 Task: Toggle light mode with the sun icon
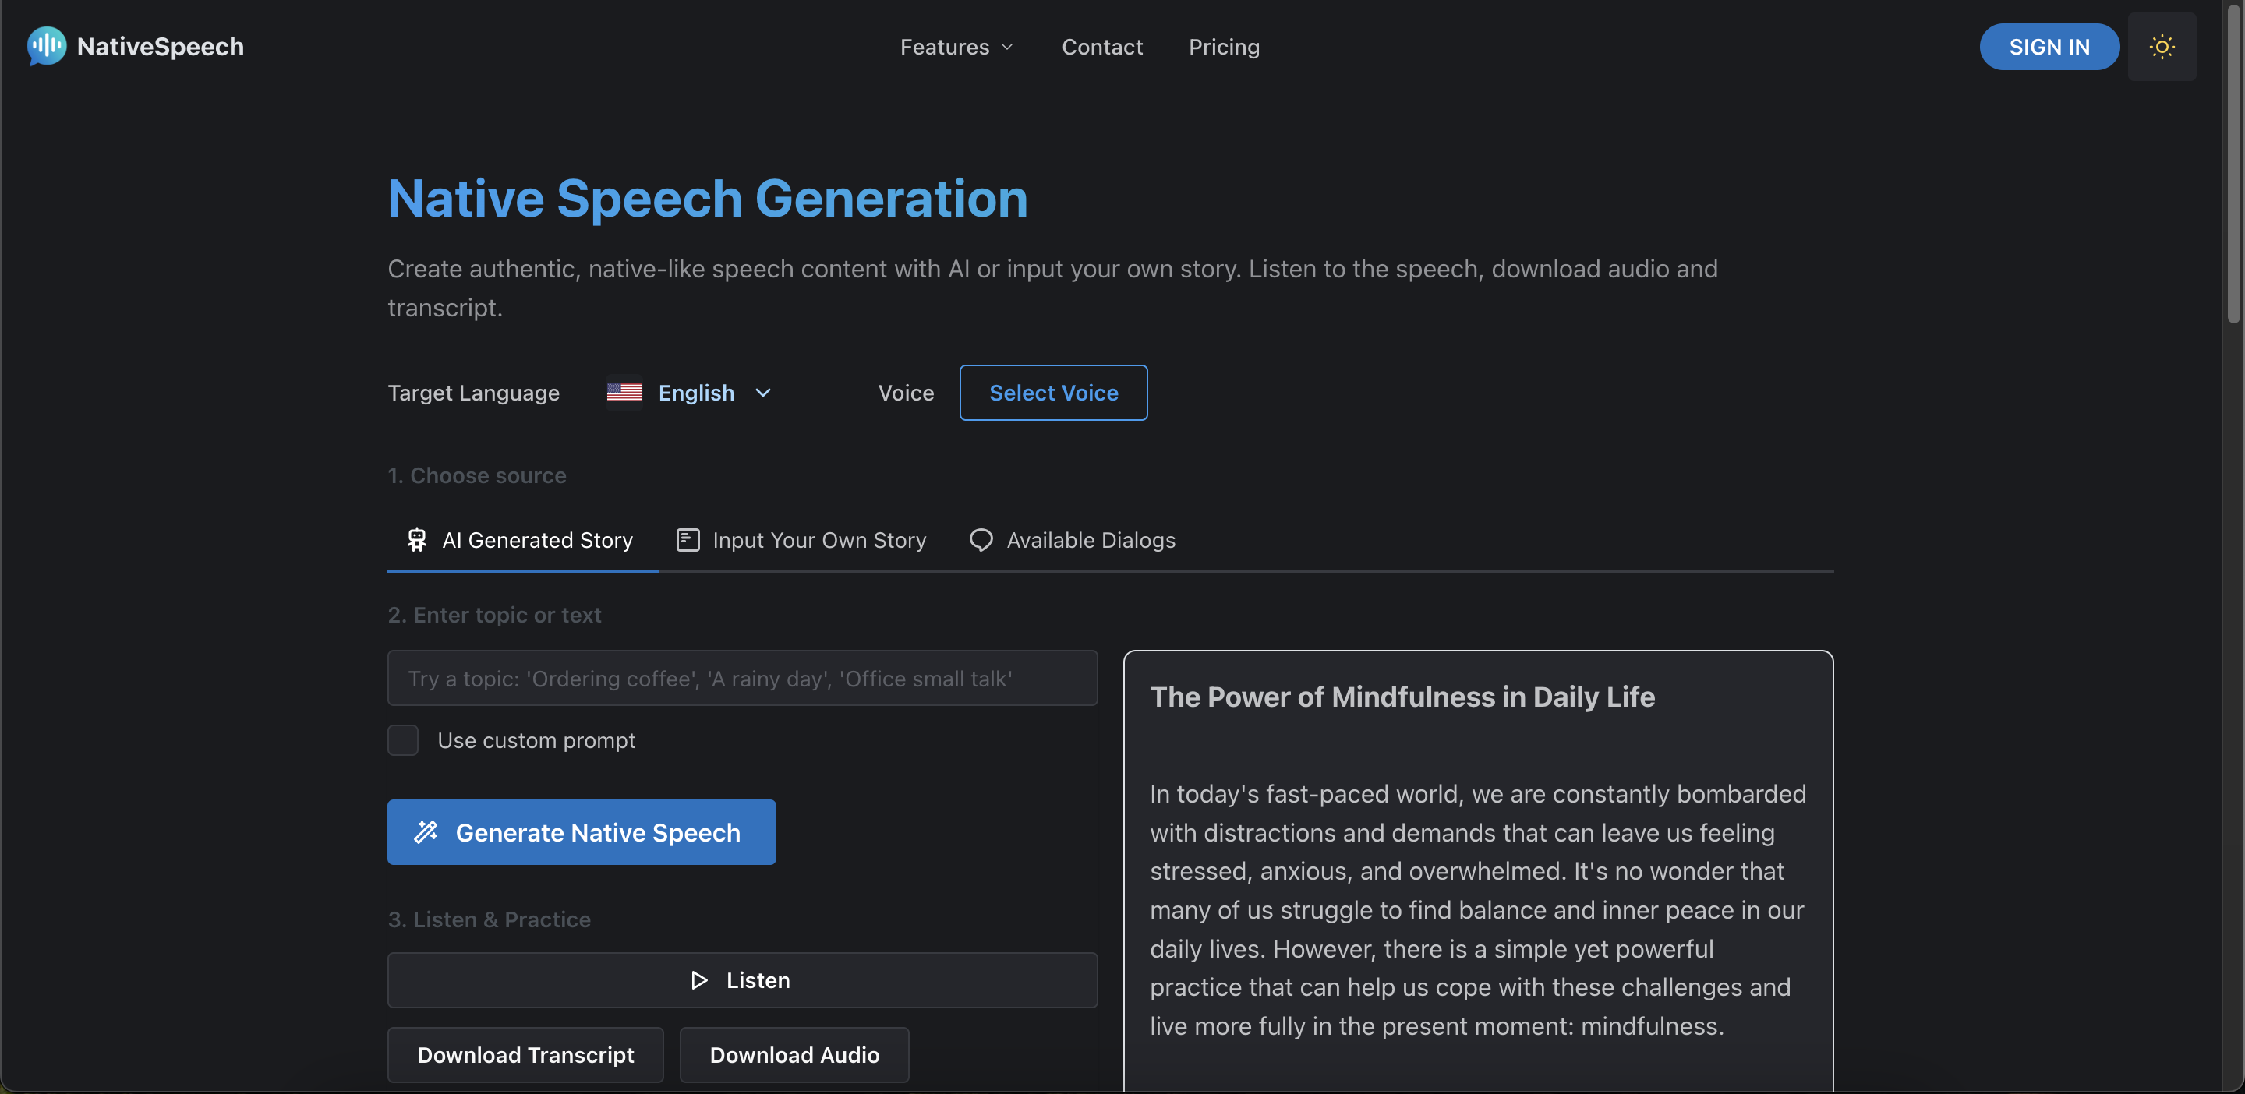click(x=2162, y=46)
